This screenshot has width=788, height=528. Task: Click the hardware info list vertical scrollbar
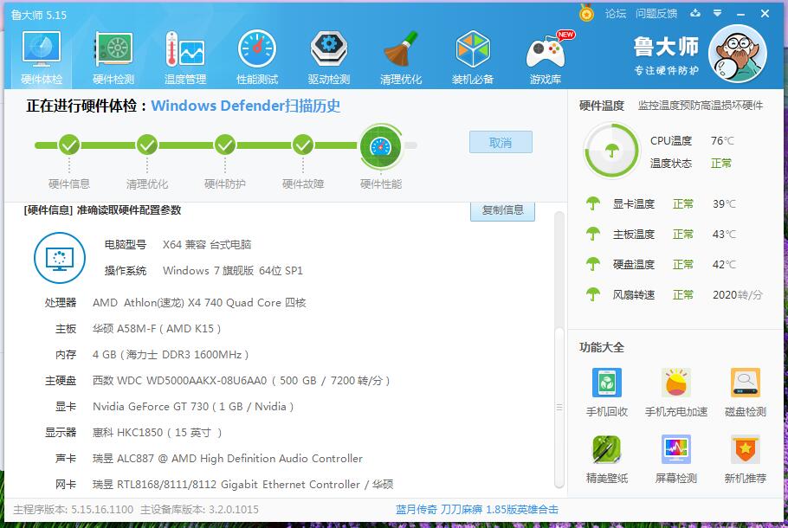pos(559,407)
